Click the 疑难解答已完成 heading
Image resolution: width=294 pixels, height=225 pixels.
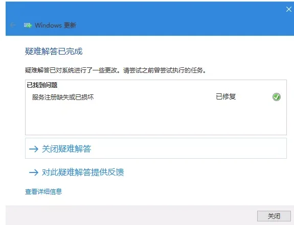point(54,51)
